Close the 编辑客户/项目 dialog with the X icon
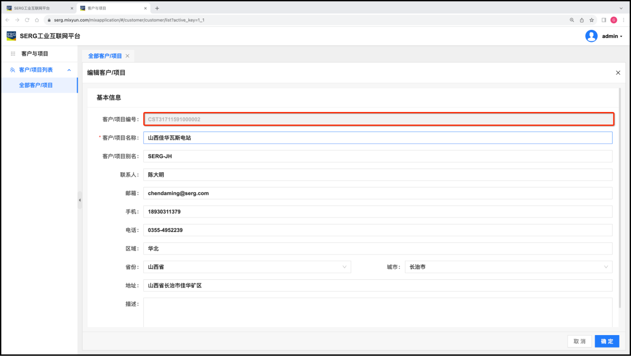Viewport: 631px width, 356px height. coord(618,73)
